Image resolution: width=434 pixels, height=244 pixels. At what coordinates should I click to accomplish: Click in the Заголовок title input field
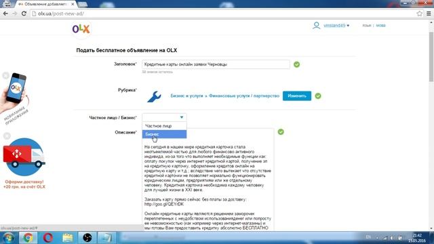pos(216,64)
